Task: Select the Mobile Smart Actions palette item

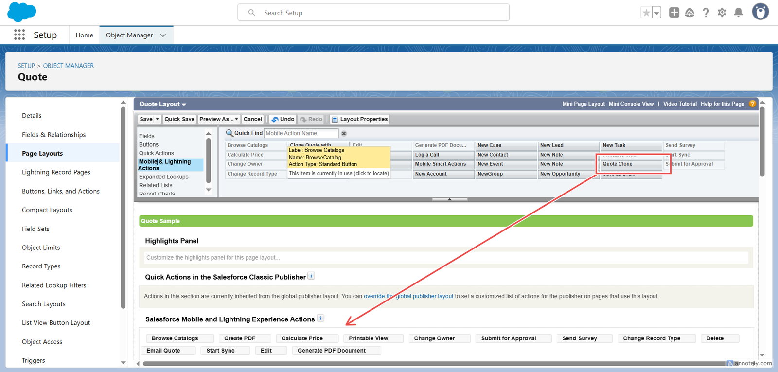Action: pos(443,164)
